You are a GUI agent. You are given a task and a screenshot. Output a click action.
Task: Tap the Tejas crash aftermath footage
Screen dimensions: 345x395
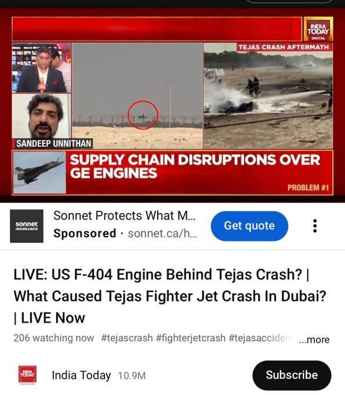click(268, 96)
